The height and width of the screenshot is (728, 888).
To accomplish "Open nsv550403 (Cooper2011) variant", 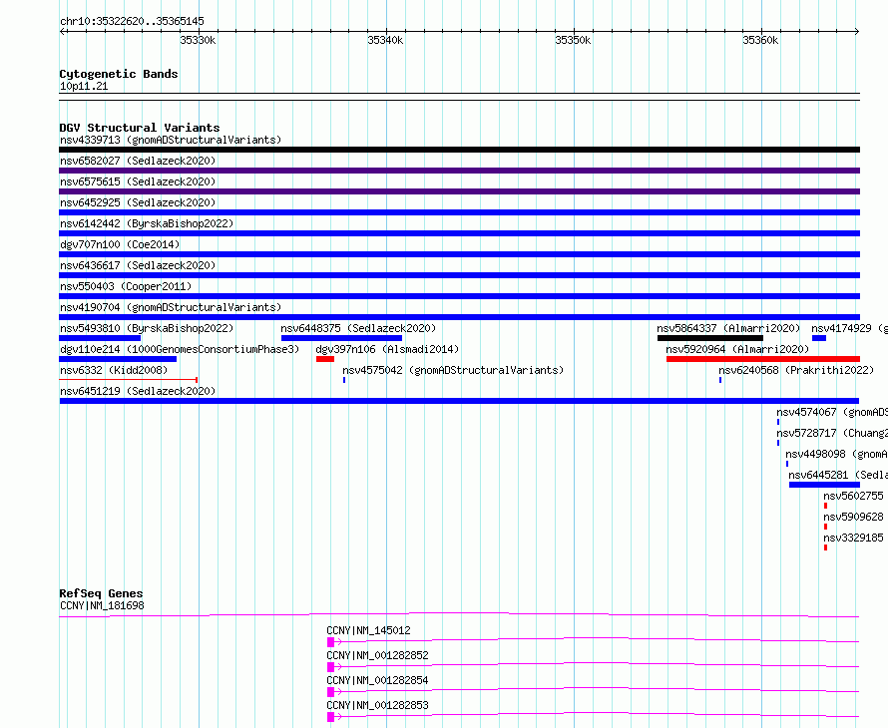I will coord(126,286).
